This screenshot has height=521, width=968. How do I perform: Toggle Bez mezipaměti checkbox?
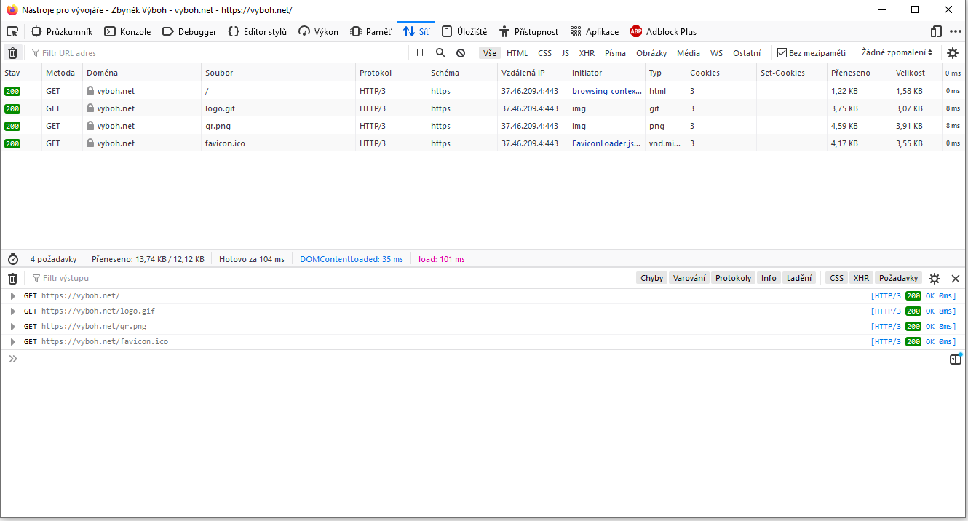click(x=782, y=53)
